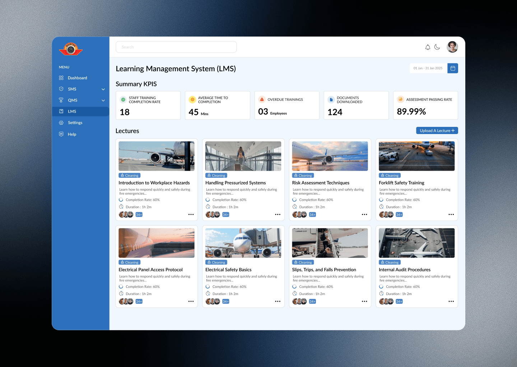Click the 01 Jan - 31 Jan 2025 date range
Viewport: 517px width, 367px height.
click(x=428, y=68)
